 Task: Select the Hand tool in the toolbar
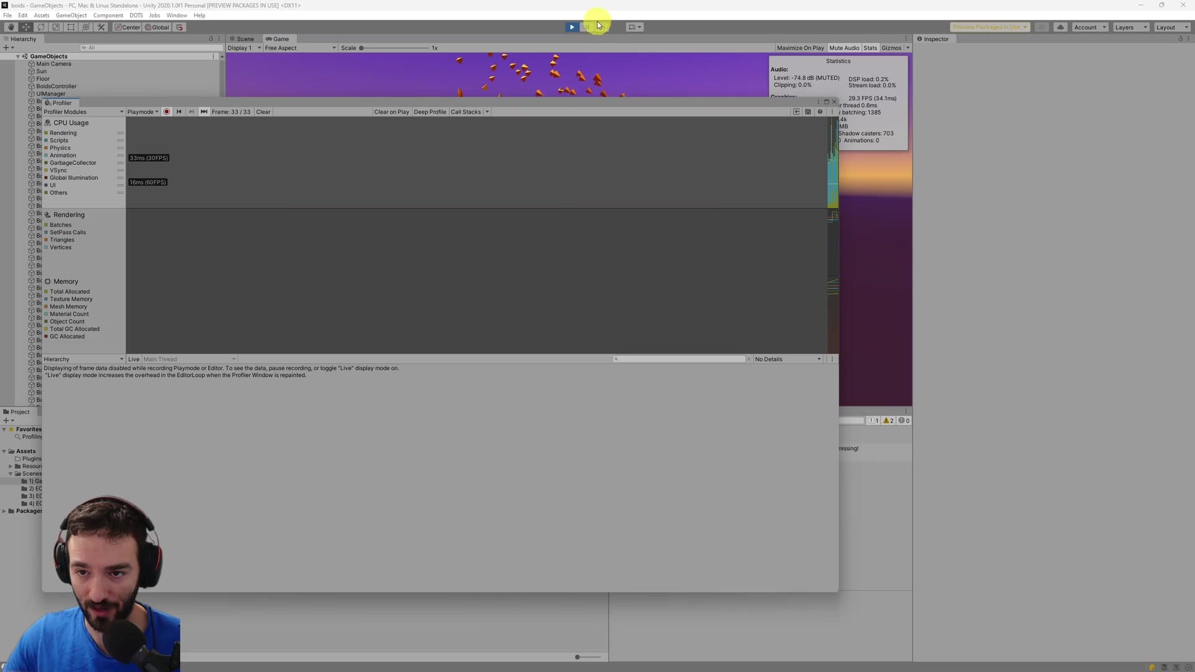(x=11, y=27)
